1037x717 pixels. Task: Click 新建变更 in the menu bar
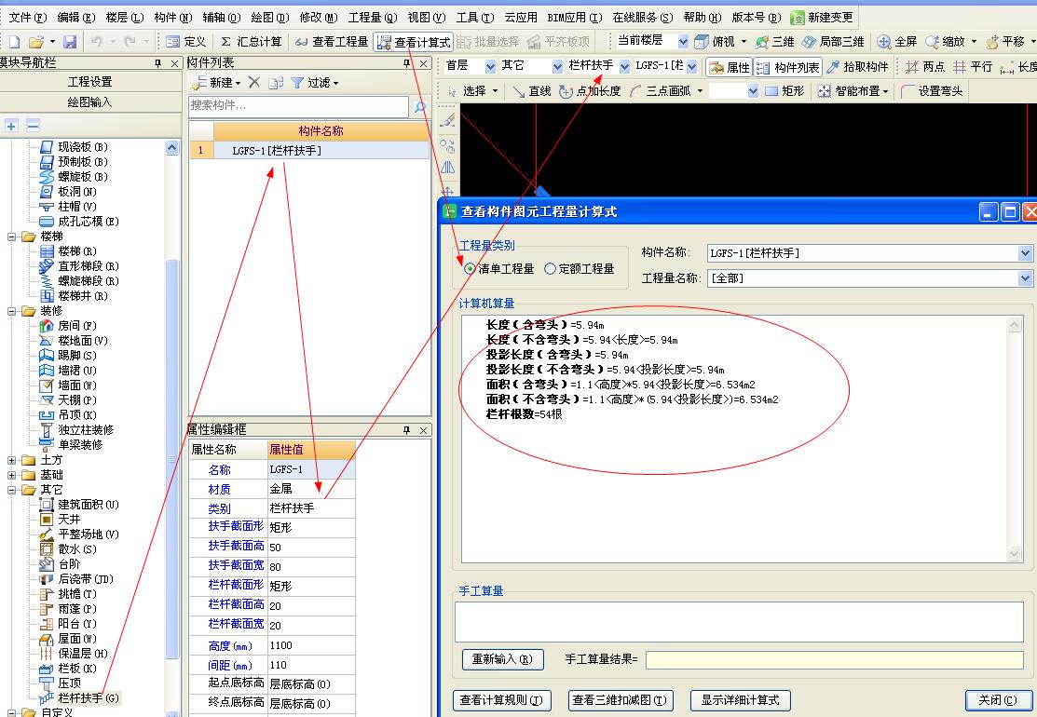(x=822, y=17)
